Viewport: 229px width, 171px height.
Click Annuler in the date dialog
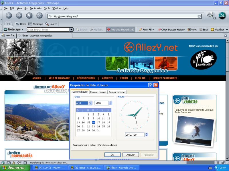tap(131, 155)
